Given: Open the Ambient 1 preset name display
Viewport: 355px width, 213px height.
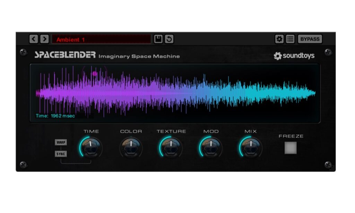Looking at the screenshot, I should [x=101, y=39].
